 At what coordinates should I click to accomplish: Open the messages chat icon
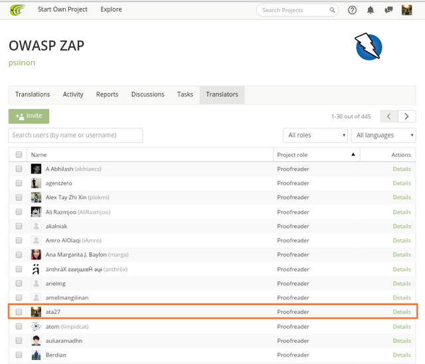coord(388,10)
